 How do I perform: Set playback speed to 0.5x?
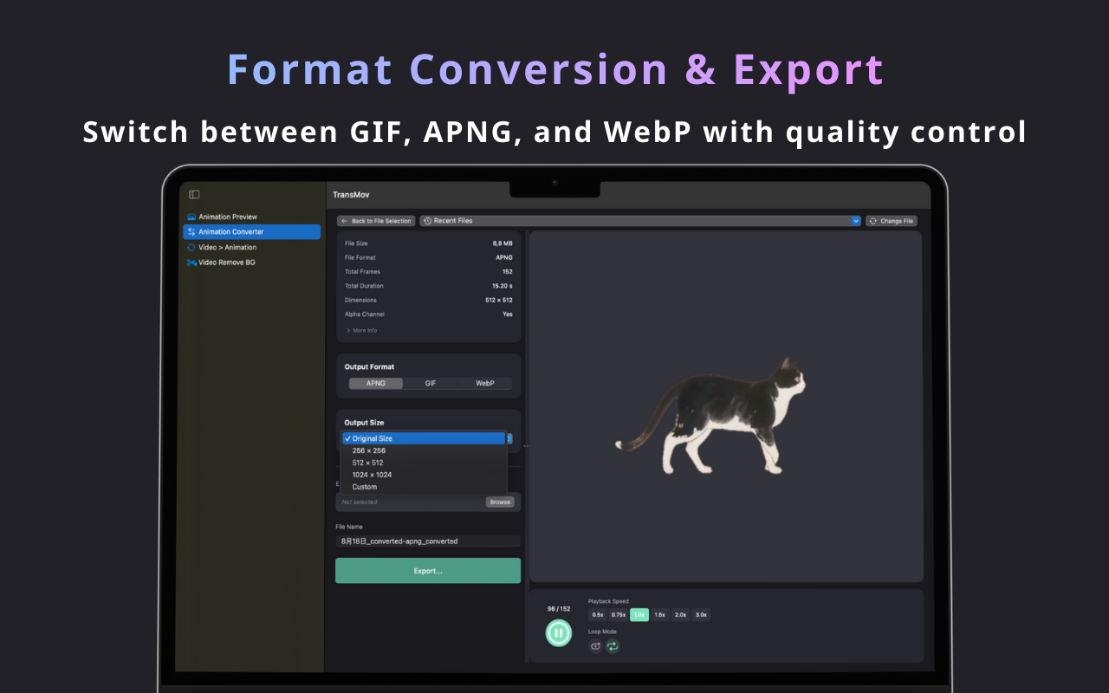(x=597, y=615)
